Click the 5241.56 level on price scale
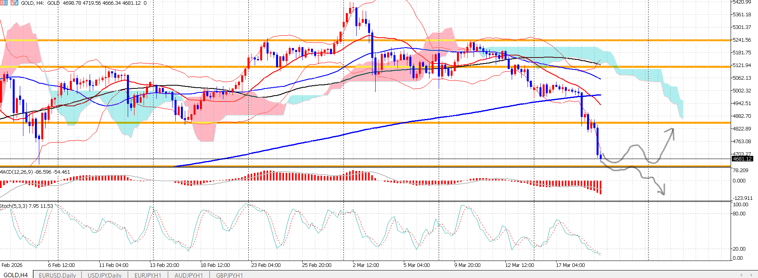This screenshot has height=278, width=758. (x=741, y=40)
